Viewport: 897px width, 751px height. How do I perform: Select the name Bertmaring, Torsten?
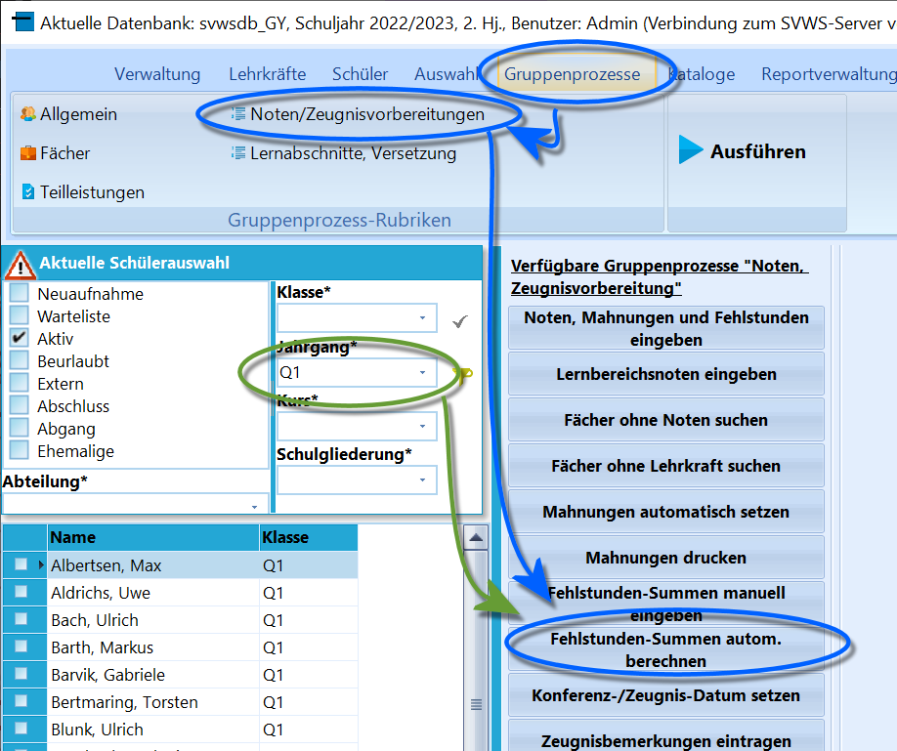(124, 702)
